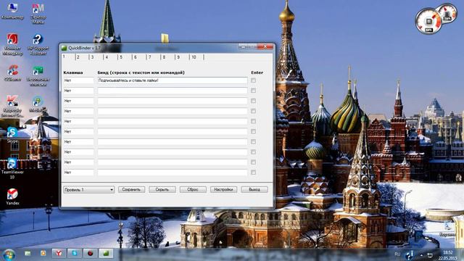Open the taskbar clock showing 18:52
464x261 pixels.
448,255
